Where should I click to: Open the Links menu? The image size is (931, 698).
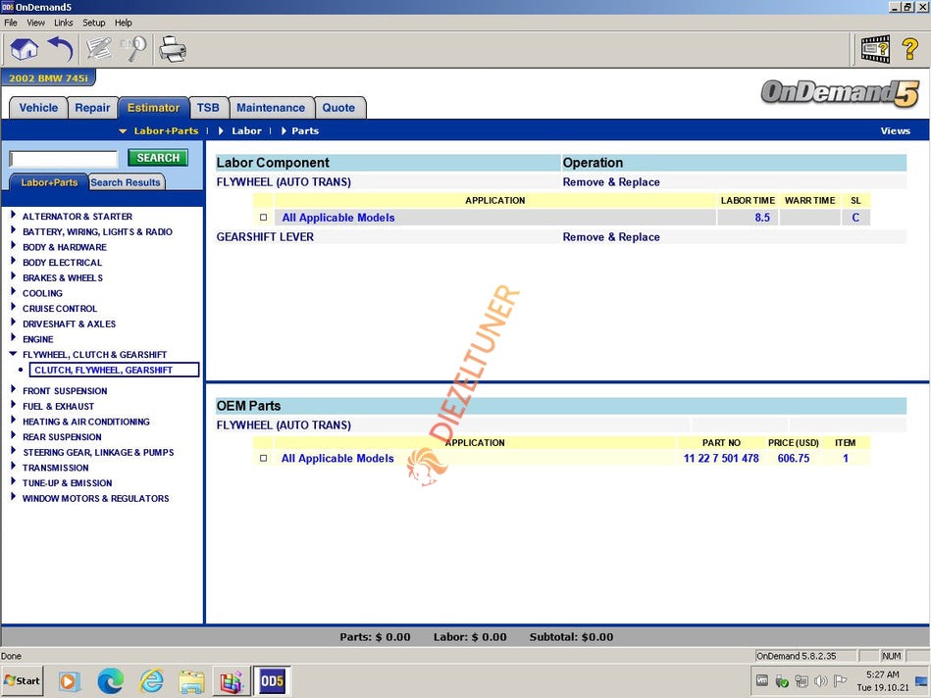64,23
